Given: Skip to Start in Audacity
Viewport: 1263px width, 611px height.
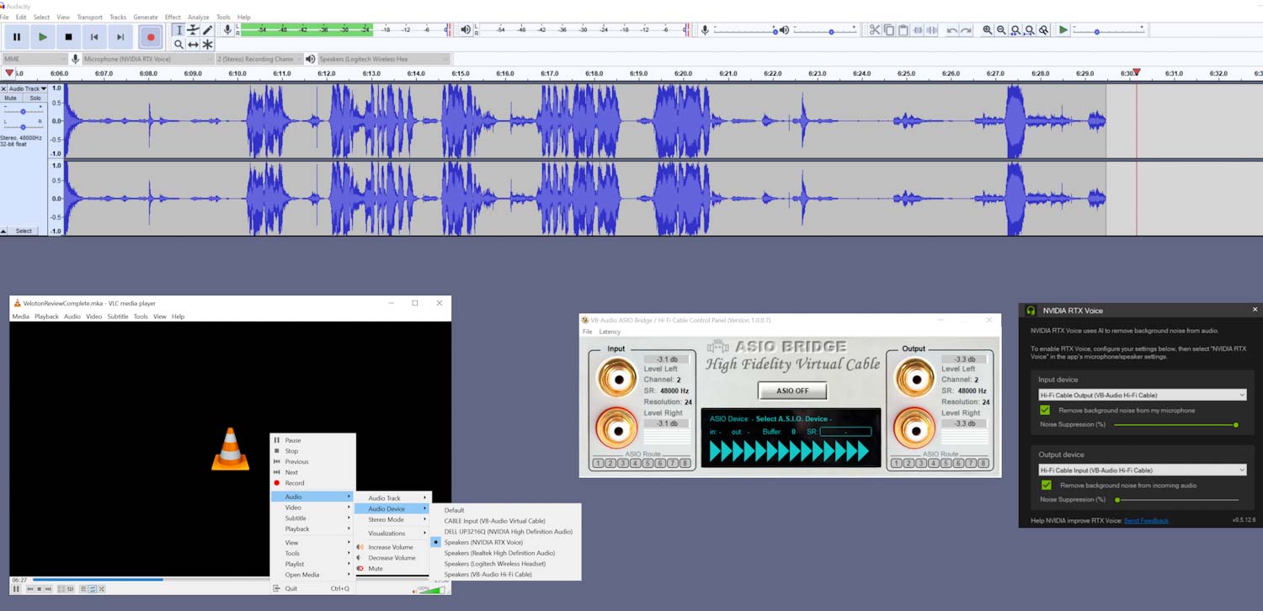Looking at the screenshot, I should click(94, 37).
